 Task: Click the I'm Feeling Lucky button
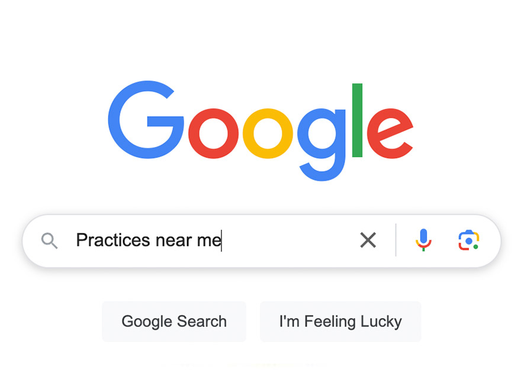coord(340,322)
